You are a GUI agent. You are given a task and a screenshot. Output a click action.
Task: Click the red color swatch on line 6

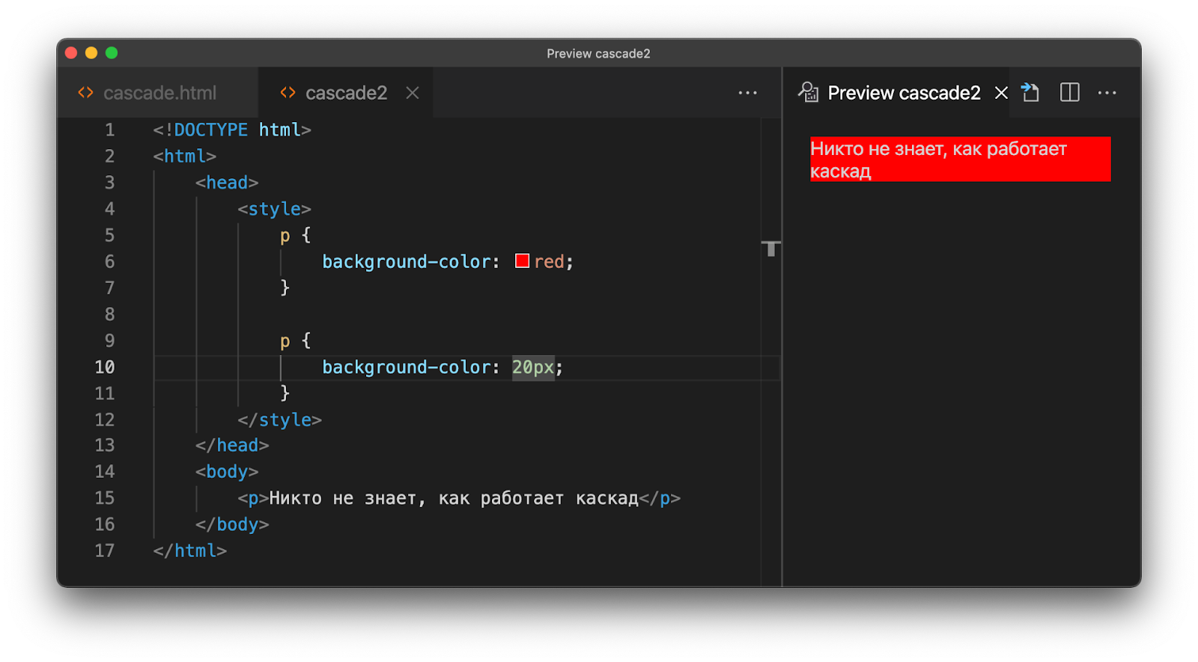[x=523, y=261]
